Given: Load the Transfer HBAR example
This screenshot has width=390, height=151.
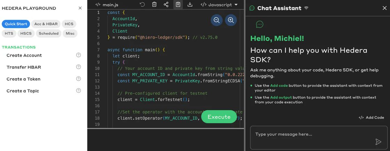Looking at the screenshot, I should coord(24,67).
